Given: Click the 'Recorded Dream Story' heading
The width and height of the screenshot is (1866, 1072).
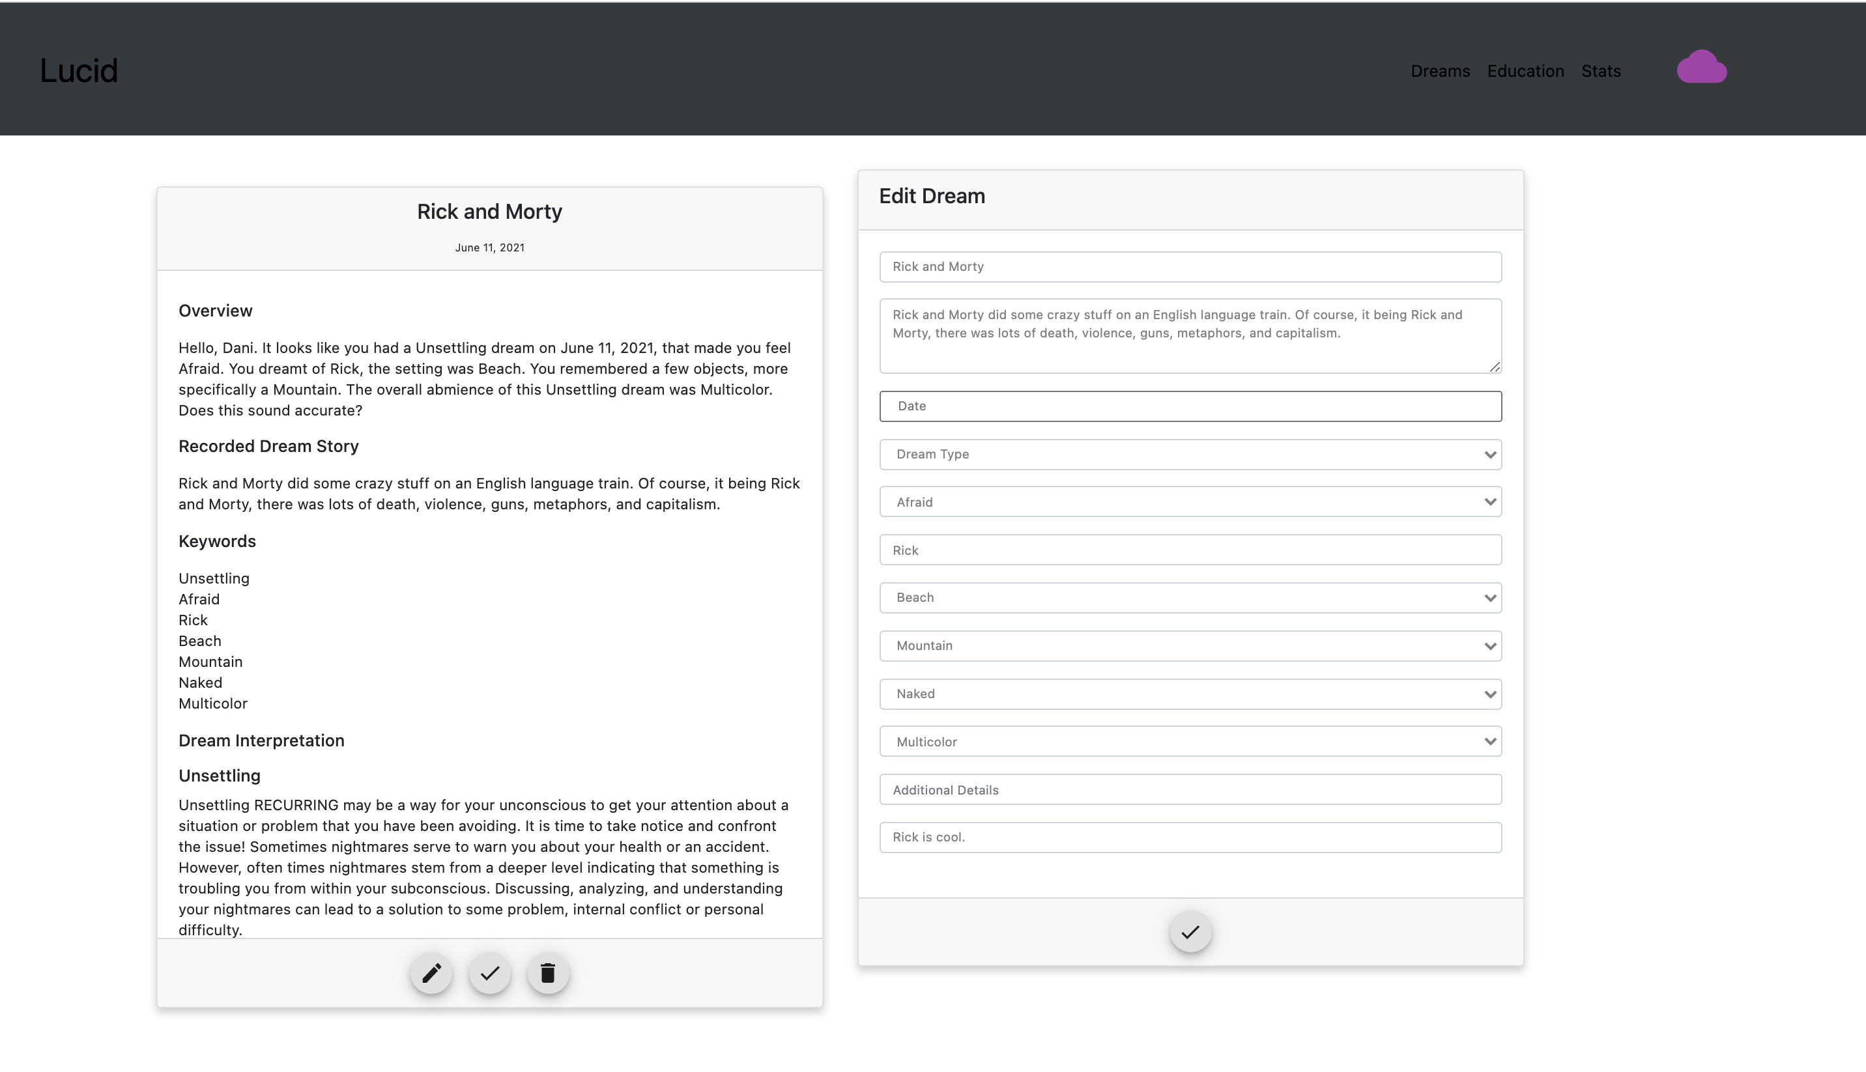Looking at the screenshot, I should coord(269,446).
